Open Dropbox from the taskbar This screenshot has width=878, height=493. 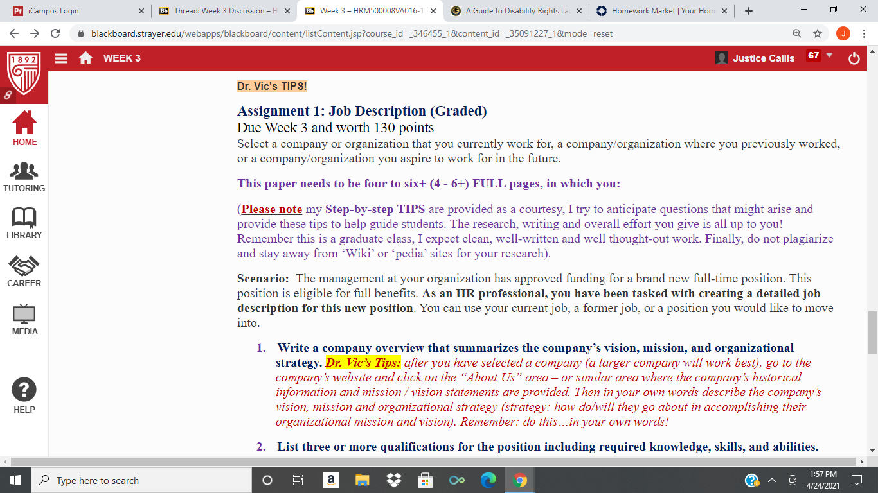(x=394, y=480)
